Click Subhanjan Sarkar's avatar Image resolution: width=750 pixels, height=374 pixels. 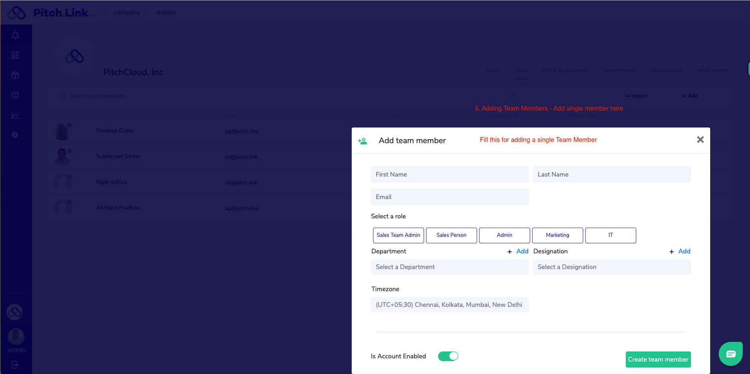(62, 157)
